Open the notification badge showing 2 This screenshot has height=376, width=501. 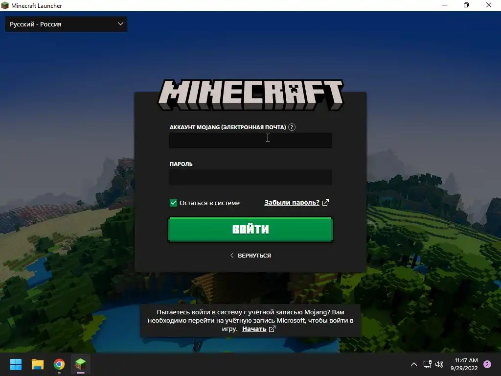click(x=487, y=364)
